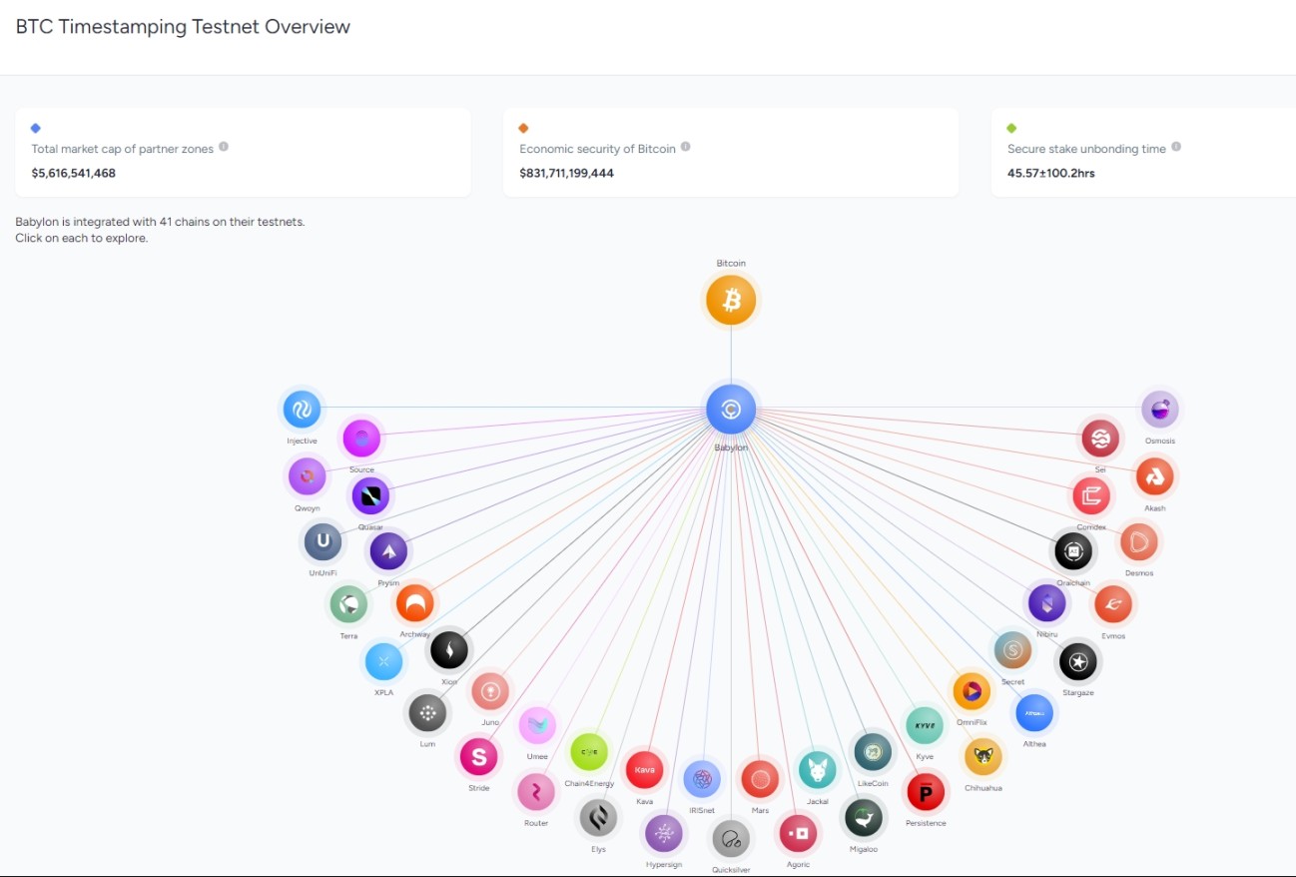The height and width of the screenshot is (877, 1296).
Task: Open the XPLA chain node
Action: [384, 661]
